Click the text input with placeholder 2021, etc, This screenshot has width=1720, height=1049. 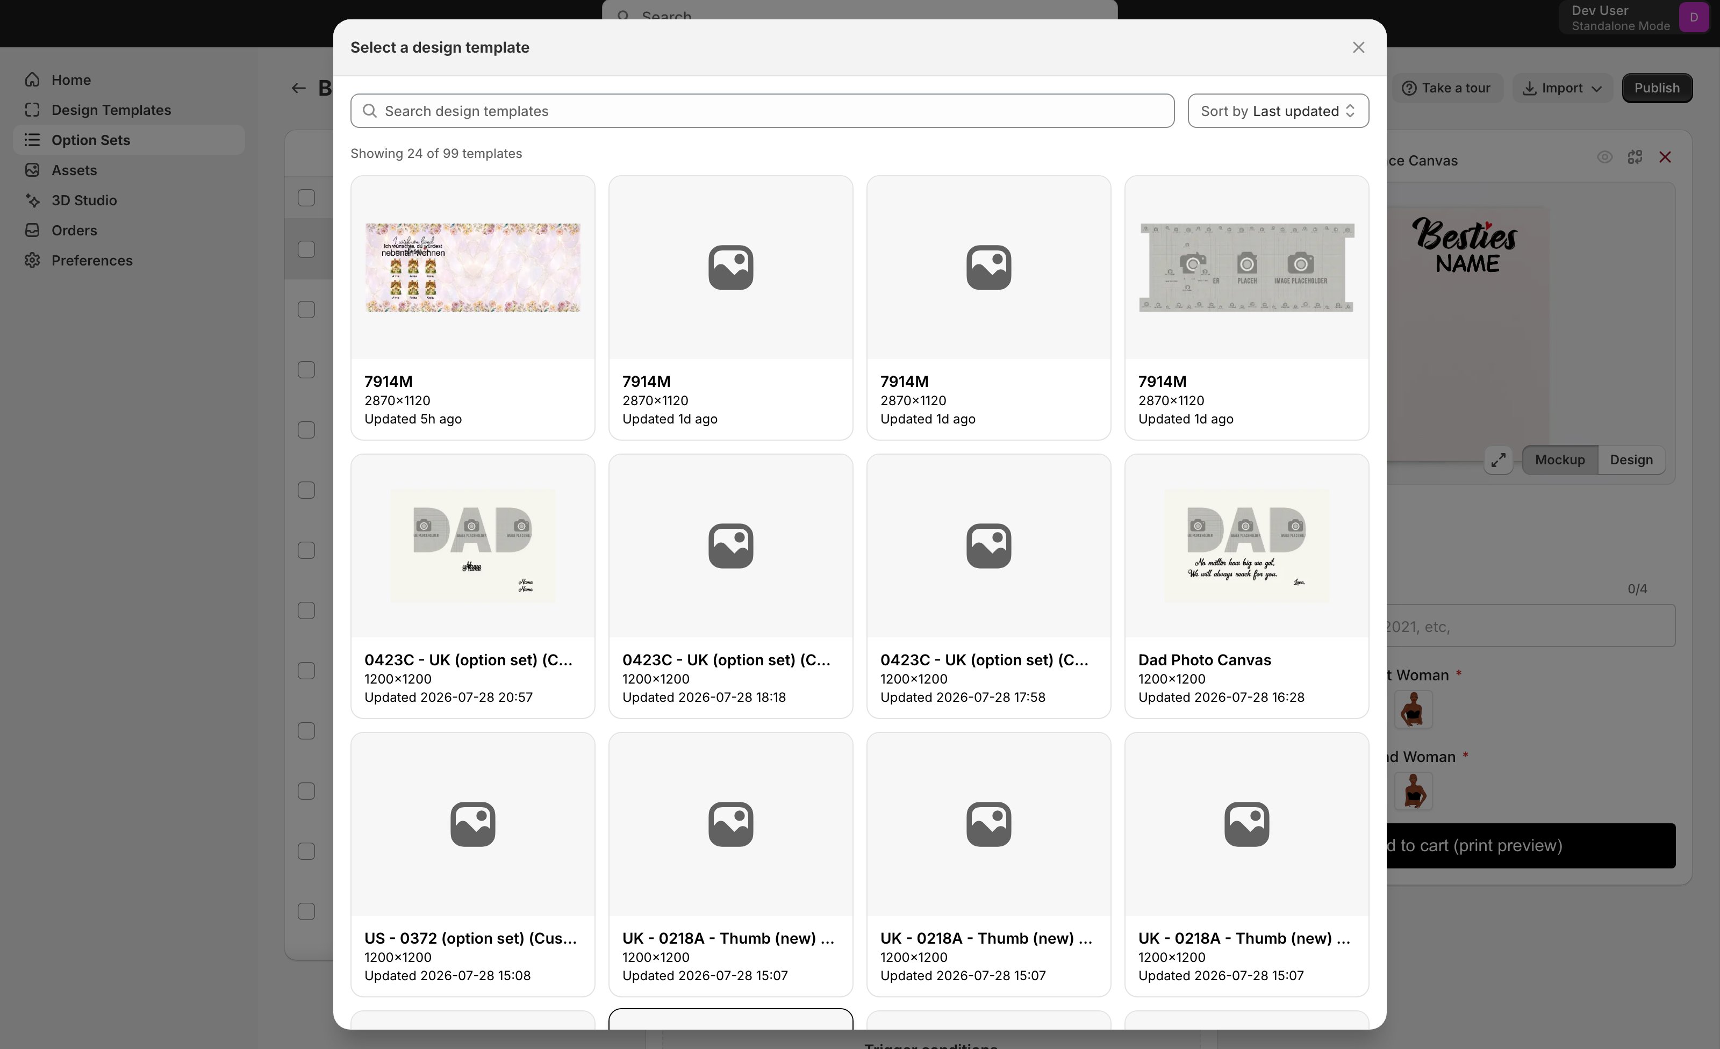point(1530,626)
